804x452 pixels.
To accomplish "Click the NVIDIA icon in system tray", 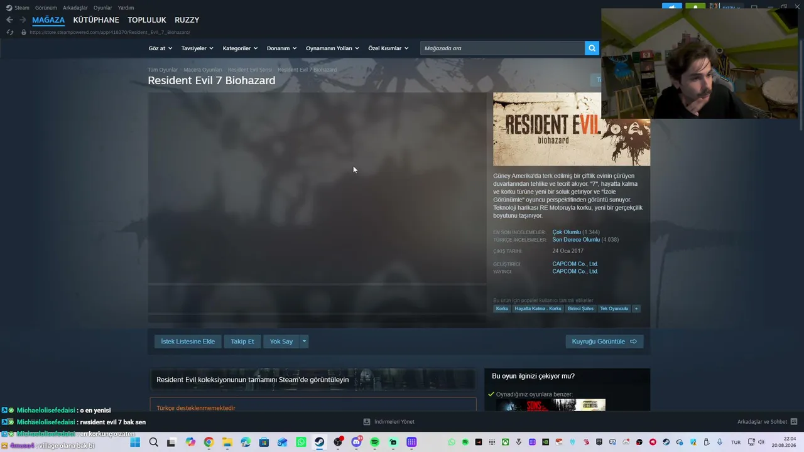I will pyautogui.click(x=545, y=443).
